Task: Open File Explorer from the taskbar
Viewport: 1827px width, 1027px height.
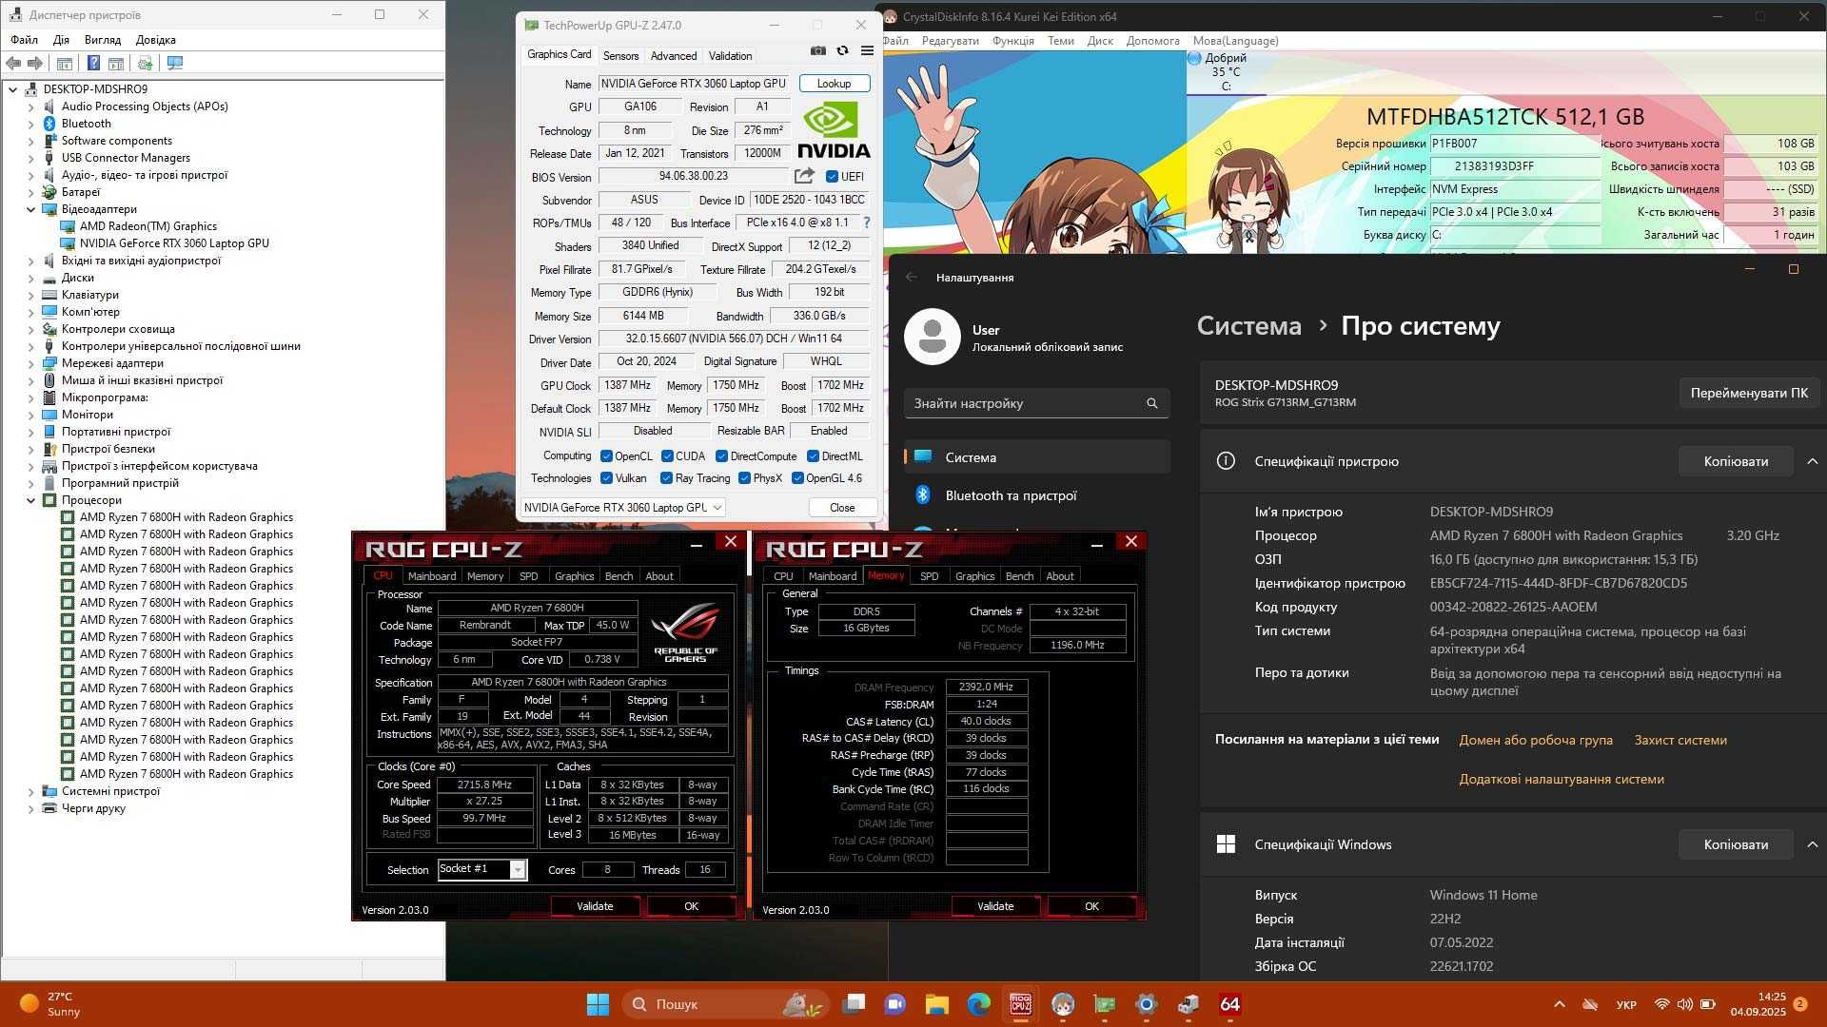Action: (x=937, y=1004)
